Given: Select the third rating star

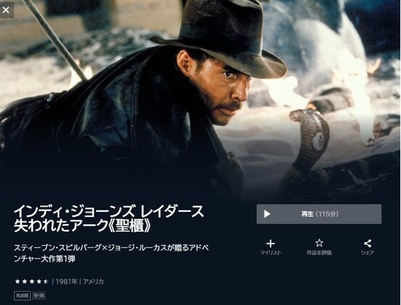Looking at the screenshot, I should pos(31,282).
